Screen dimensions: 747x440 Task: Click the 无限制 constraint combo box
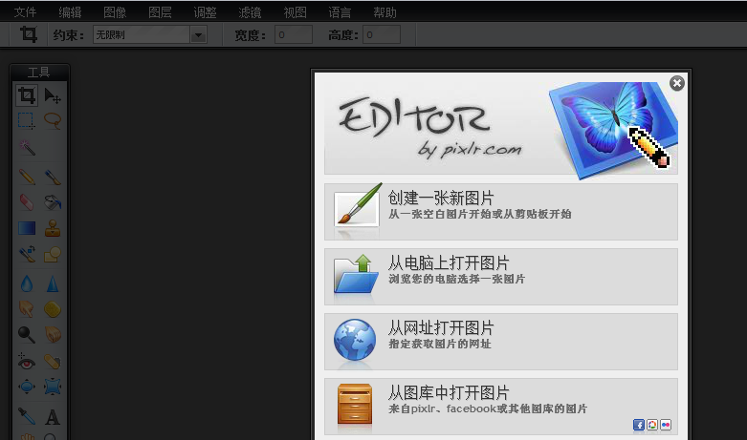149,34
